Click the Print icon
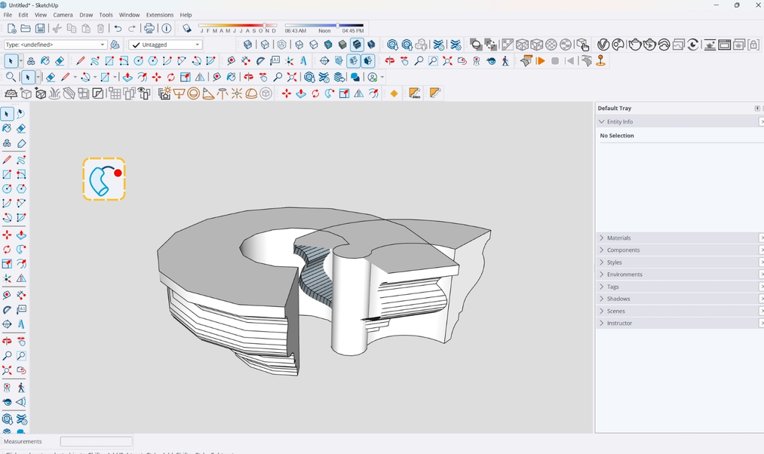Screen dimensions: 764x454 pos(149,29)
